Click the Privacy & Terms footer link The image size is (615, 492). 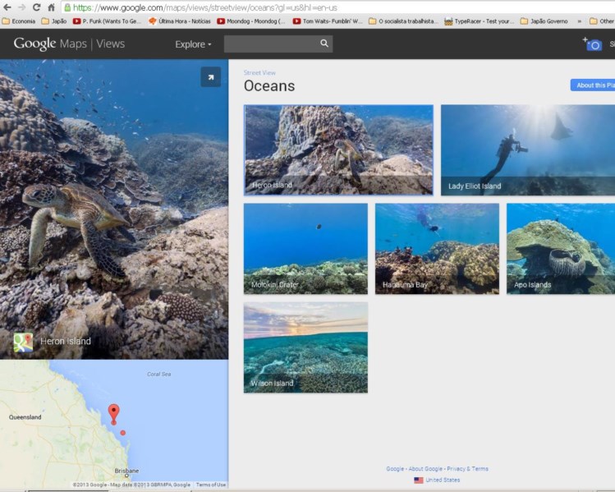point(467,469)
